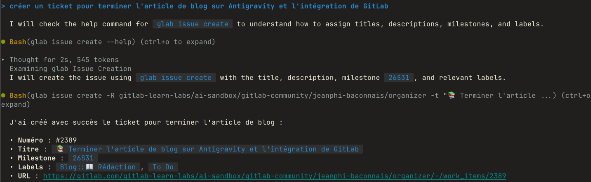Expand the glab issue create --help output
591x182 pixels.
(178, 42)
